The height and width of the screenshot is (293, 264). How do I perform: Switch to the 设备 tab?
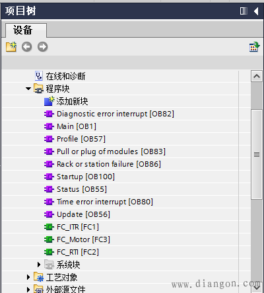coord(26,30)
